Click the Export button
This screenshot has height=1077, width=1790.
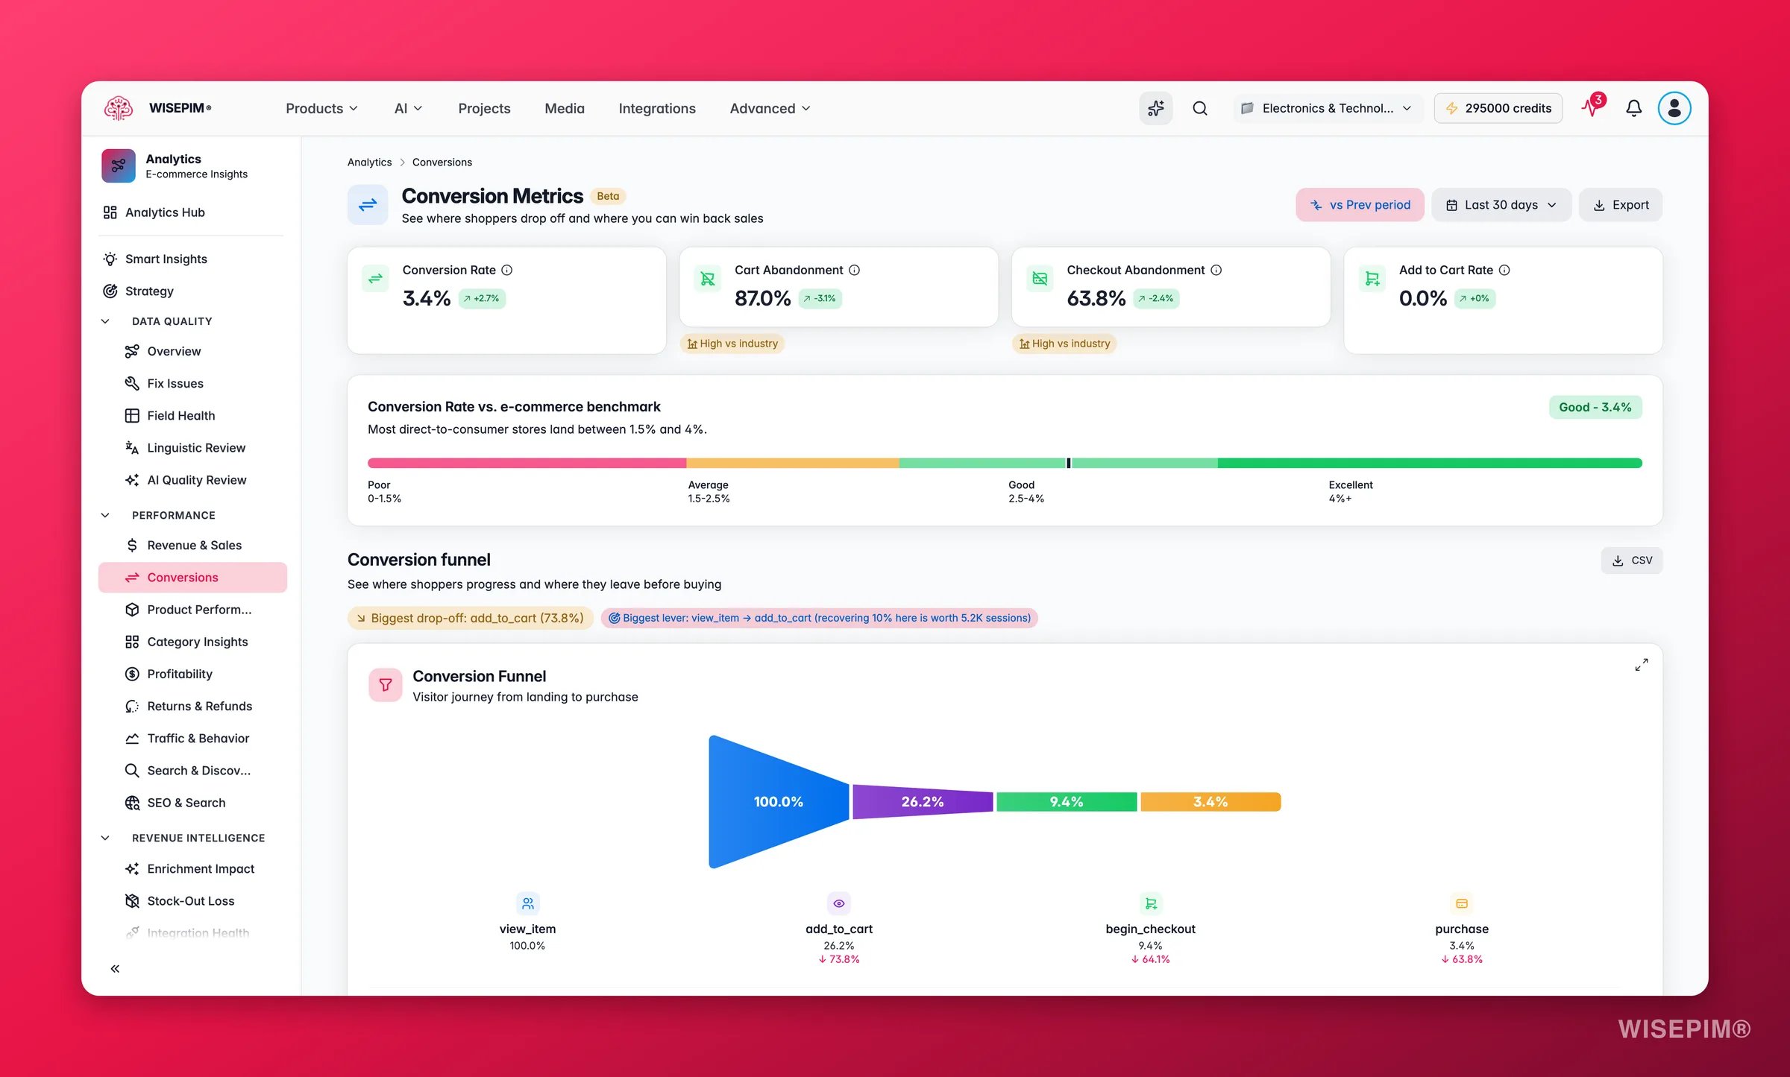click(1621, 205)
